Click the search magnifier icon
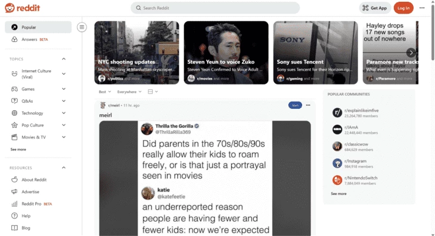This screenshot has height=236, width=435. (x=138, y=8)
